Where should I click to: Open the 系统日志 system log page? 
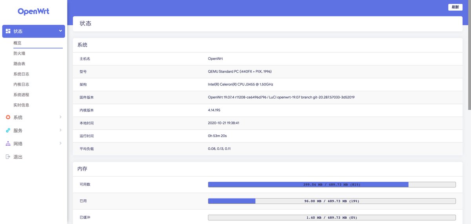21,74
